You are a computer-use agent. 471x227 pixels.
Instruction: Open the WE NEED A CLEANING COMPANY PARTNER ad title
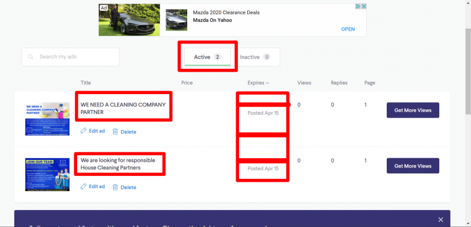[123, 108]
